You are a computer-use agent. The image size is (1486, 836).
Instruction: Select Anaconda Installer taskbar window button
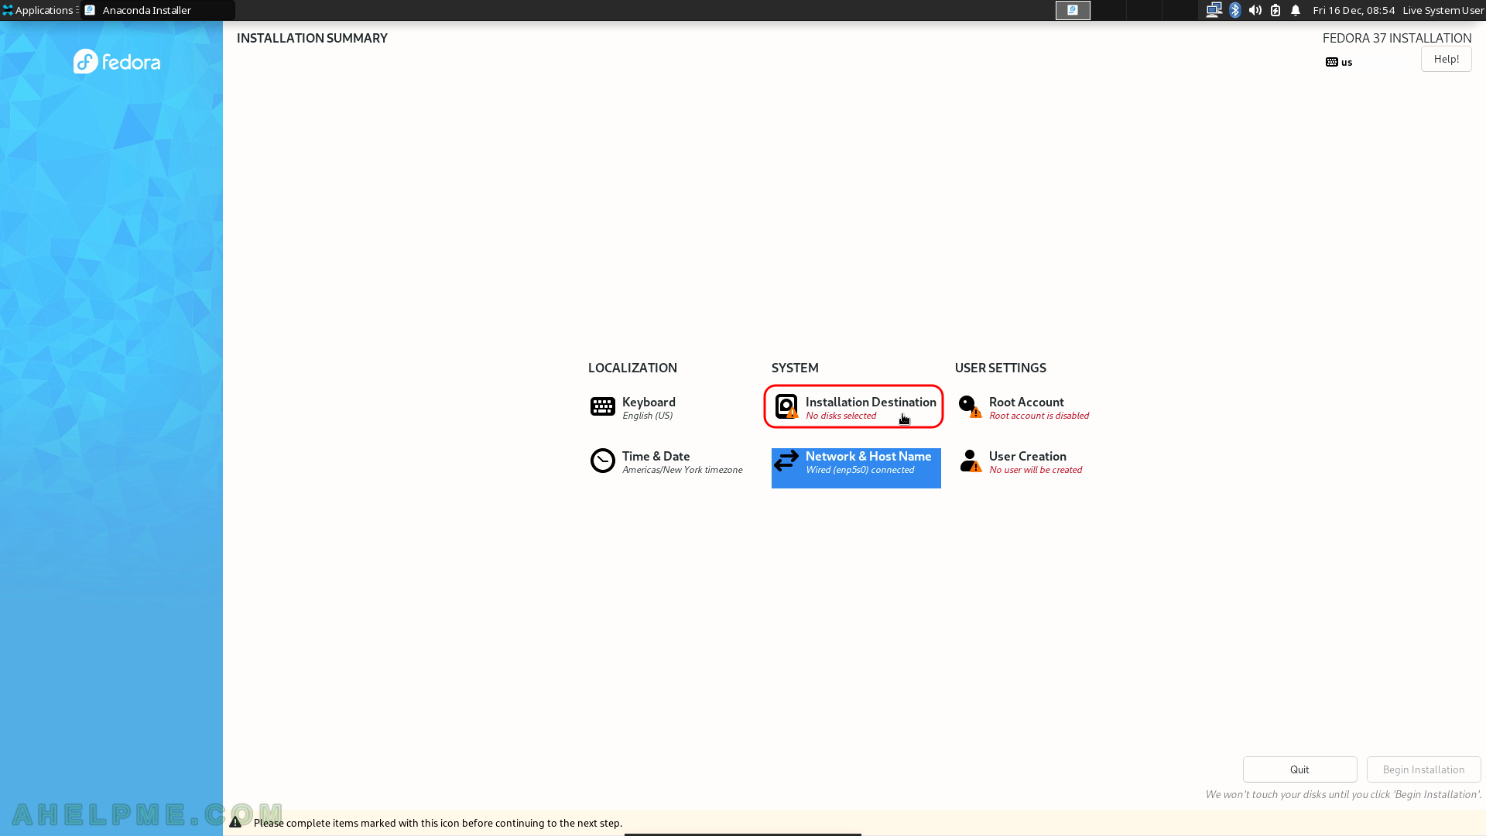158,10
